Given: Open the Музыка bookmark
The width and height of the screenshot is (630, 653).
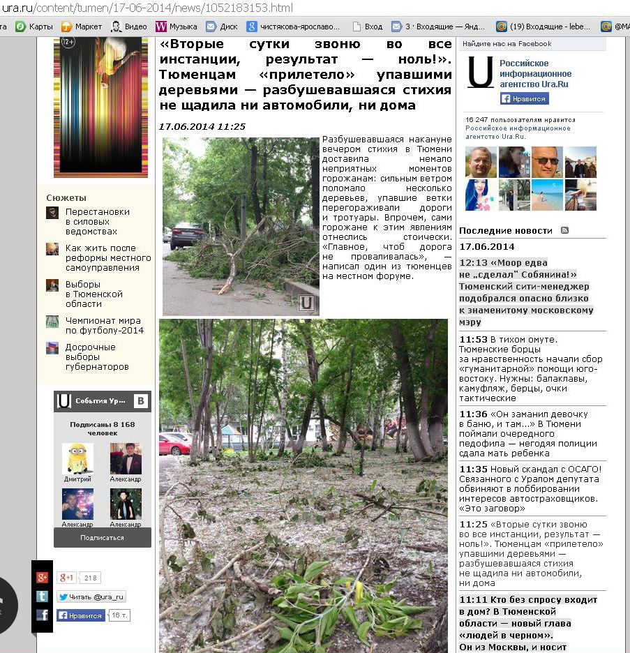Looking at the screenshot, I should [176, 27].
